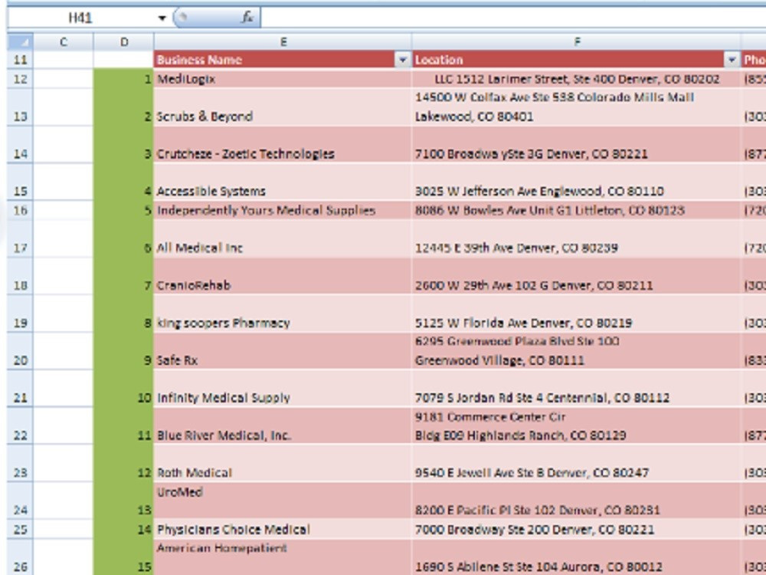
Task: Click the Location header cell
Action: (x=577, y=60)
